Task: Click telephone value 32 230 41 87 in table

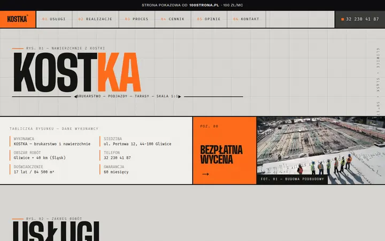Action: point(117,158)
